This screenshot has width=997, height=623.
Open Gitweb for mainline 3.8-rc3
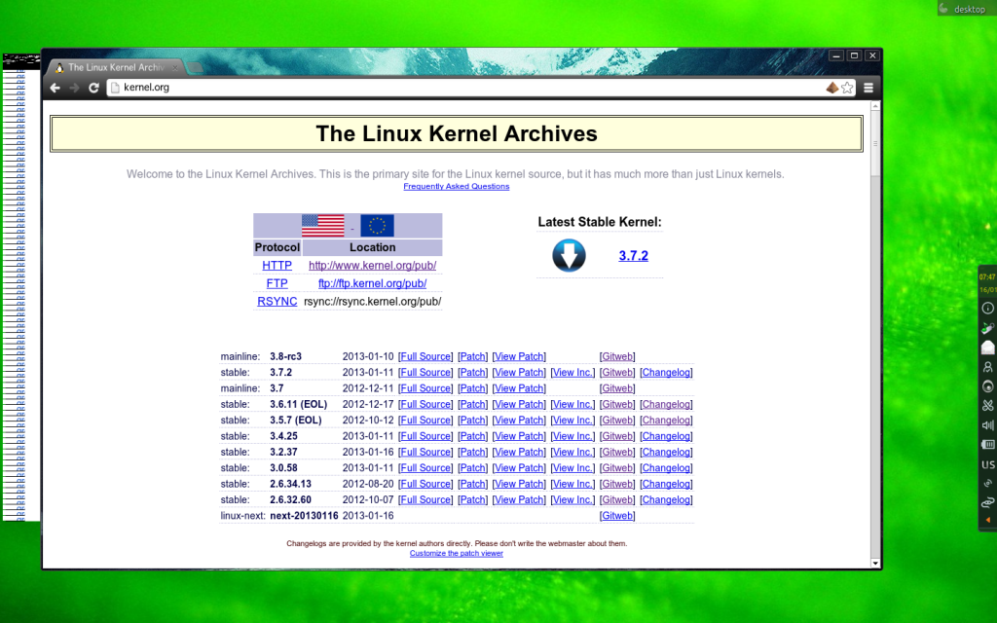coord(616,356)
